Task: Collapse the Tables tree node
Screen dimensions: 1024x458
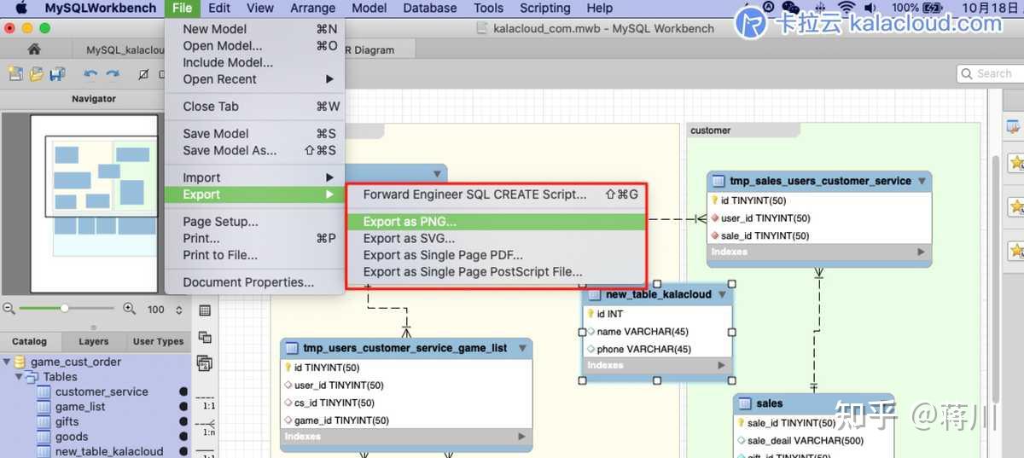Action: coord(18,377)
